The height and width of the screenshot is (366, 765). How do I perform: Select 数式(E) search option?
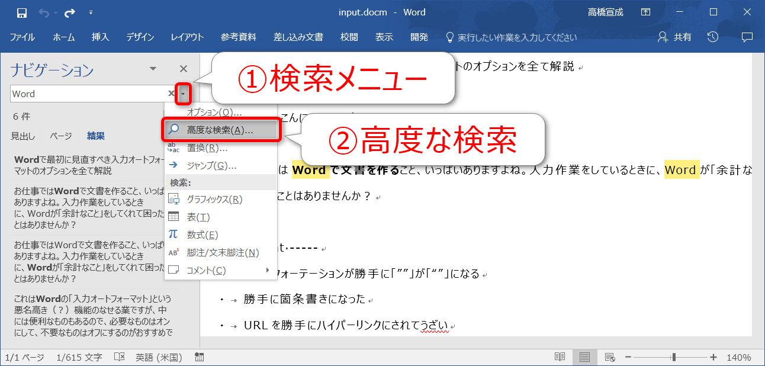221,235
